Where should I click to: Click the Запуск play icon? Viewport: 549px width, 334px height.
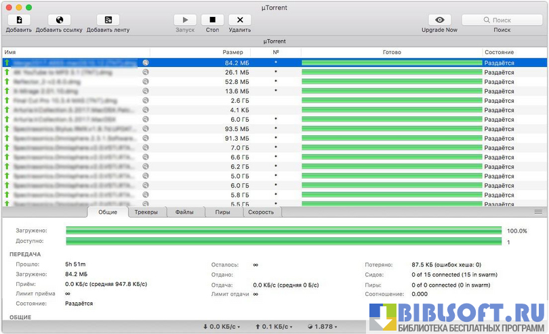coord(185,20)
